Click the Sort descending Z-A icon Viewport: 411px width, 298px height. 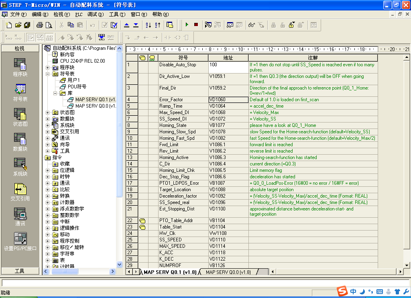pos(157,25)
